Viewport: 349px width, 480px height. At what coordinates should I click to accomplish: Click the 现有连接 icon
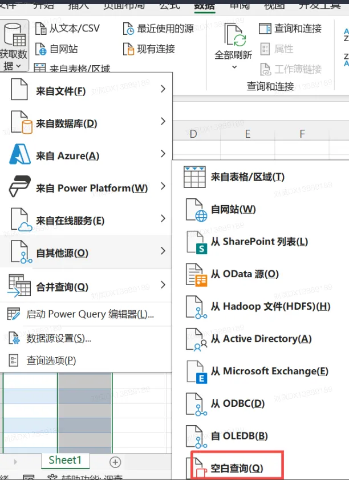click(x=128, y=49)
